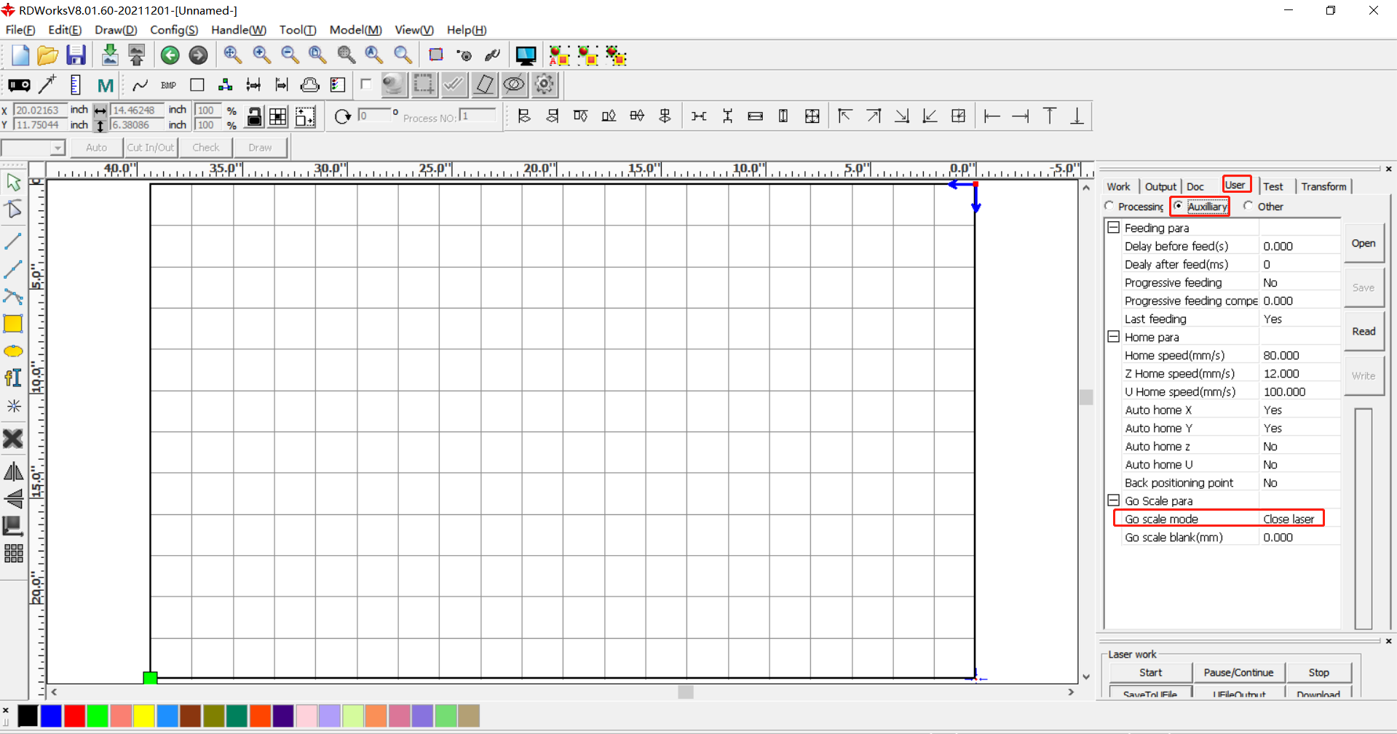Click the Save file icon
Image resolution: width=1397 pixels, height=734 pixels.
click(x=76, y=55)
